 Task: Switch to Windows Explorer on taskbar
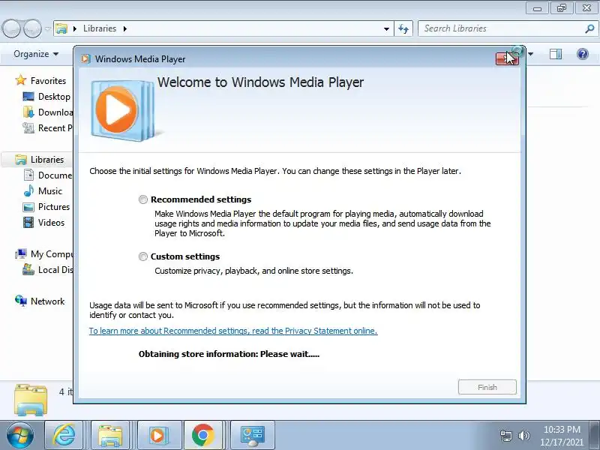(110, 435)
